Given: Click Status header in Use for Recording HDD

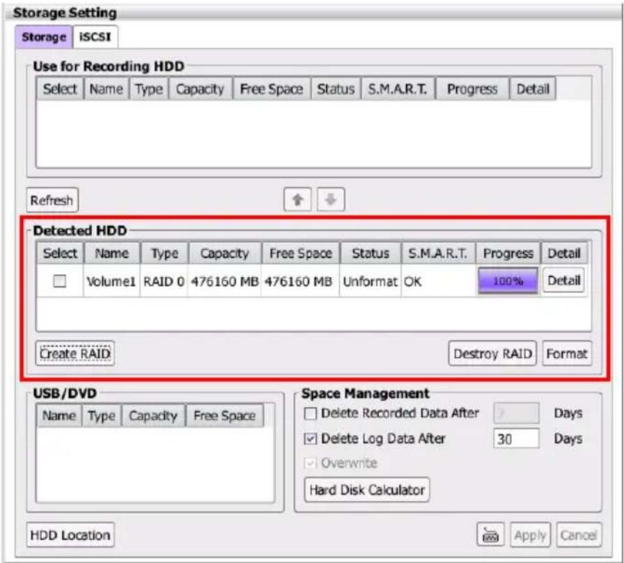Looking at the screenshot, I should (x=336, y=89).
